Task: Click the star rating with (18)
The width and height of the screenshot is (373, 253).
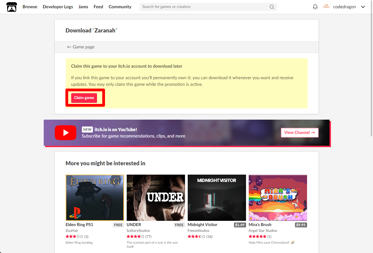Action: click(200, 237)
